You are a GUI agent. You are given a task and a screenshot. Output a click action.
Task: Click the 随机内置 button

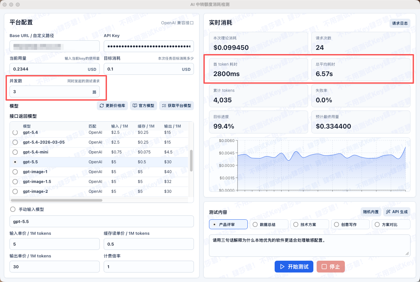click(x=371, y=212)
